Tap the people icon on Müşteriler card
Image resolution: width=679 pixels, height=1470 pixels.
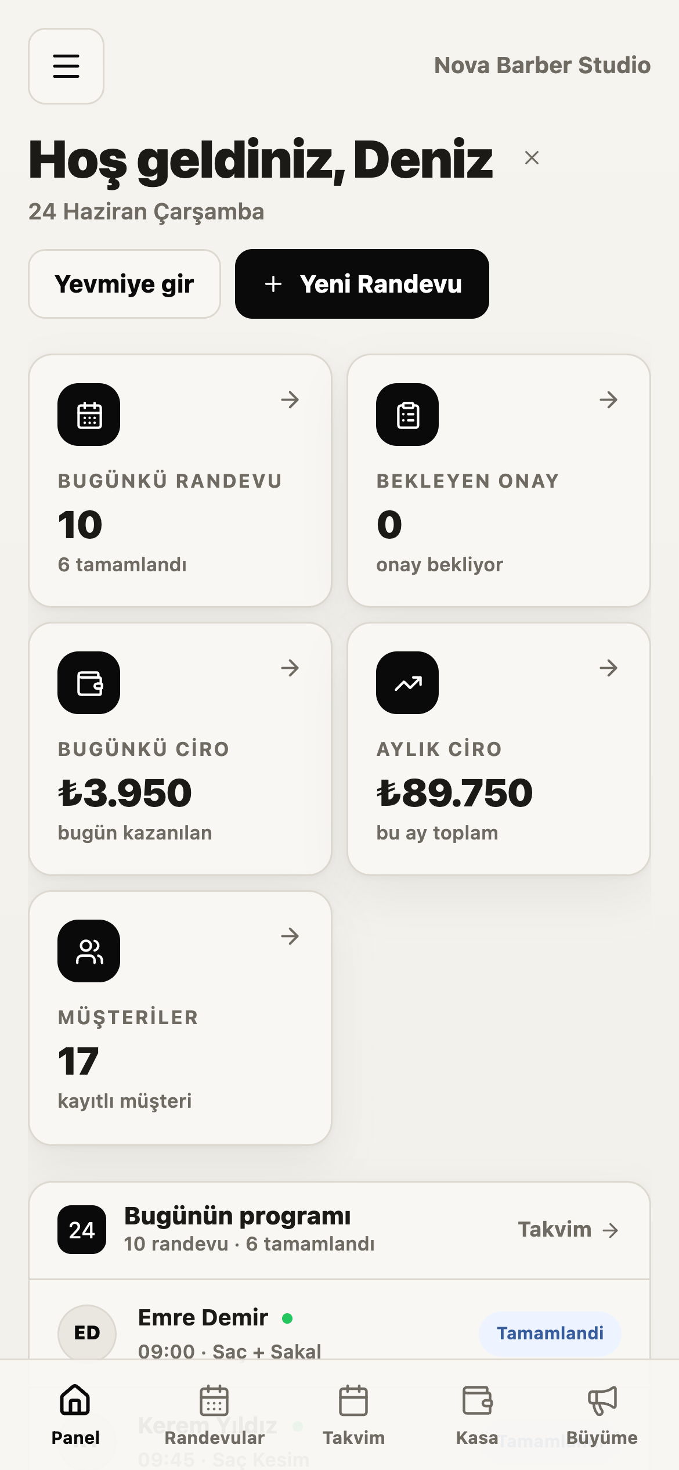coord(89,951)
